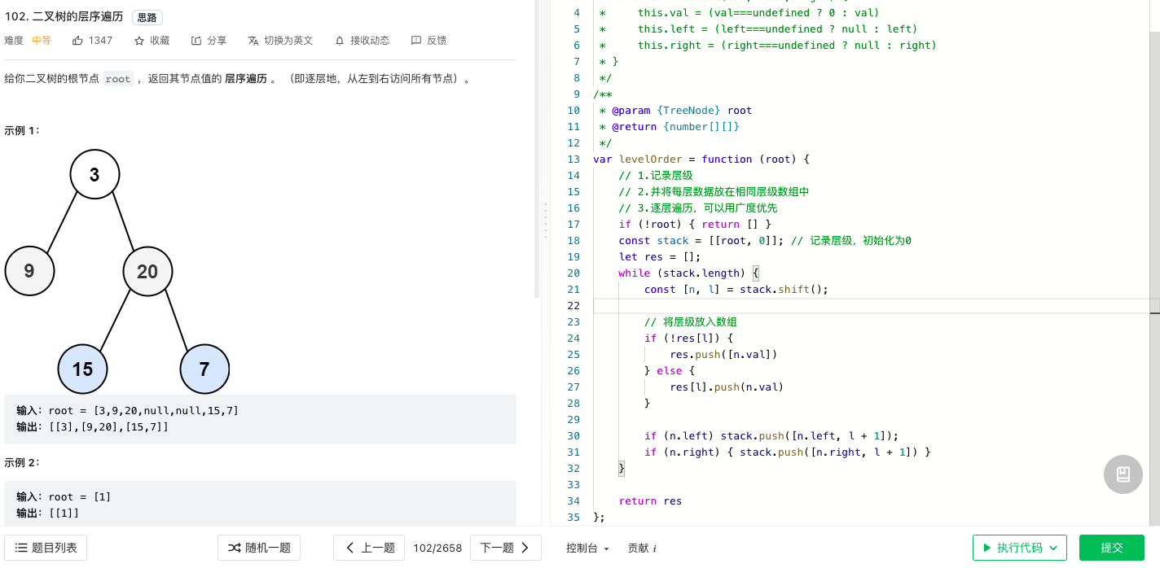
Task: Expand the 控制台 console panel
Action: (587, 548)
